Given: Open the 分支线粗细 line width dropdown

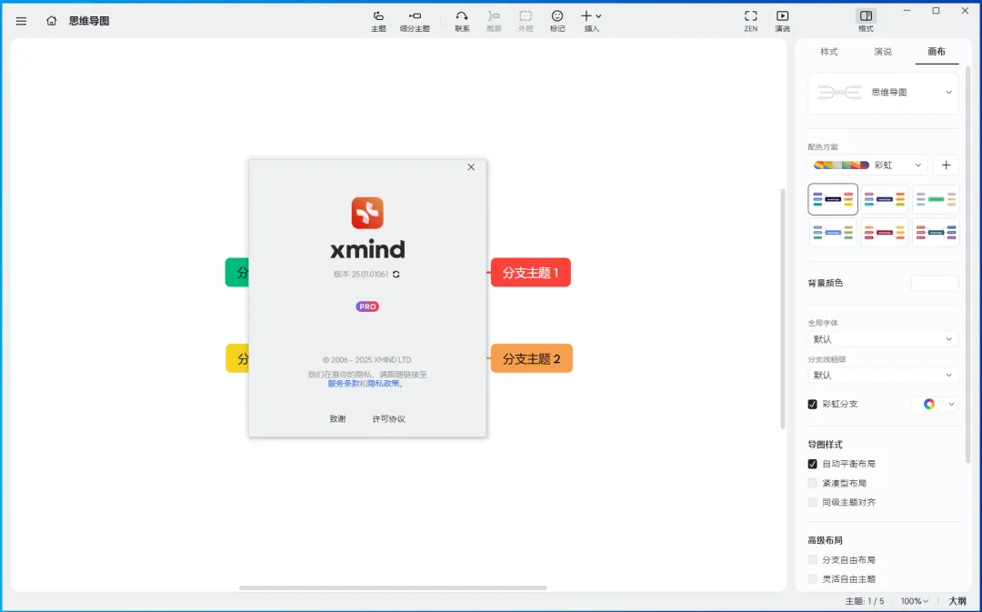Looking at the screenshot, I should [883, 376].
